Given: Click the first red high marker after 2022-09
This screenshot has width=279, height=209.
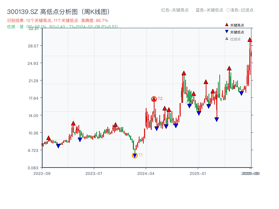Looking at the screenshot, I should pyautogui.click(x=48, y=138).
